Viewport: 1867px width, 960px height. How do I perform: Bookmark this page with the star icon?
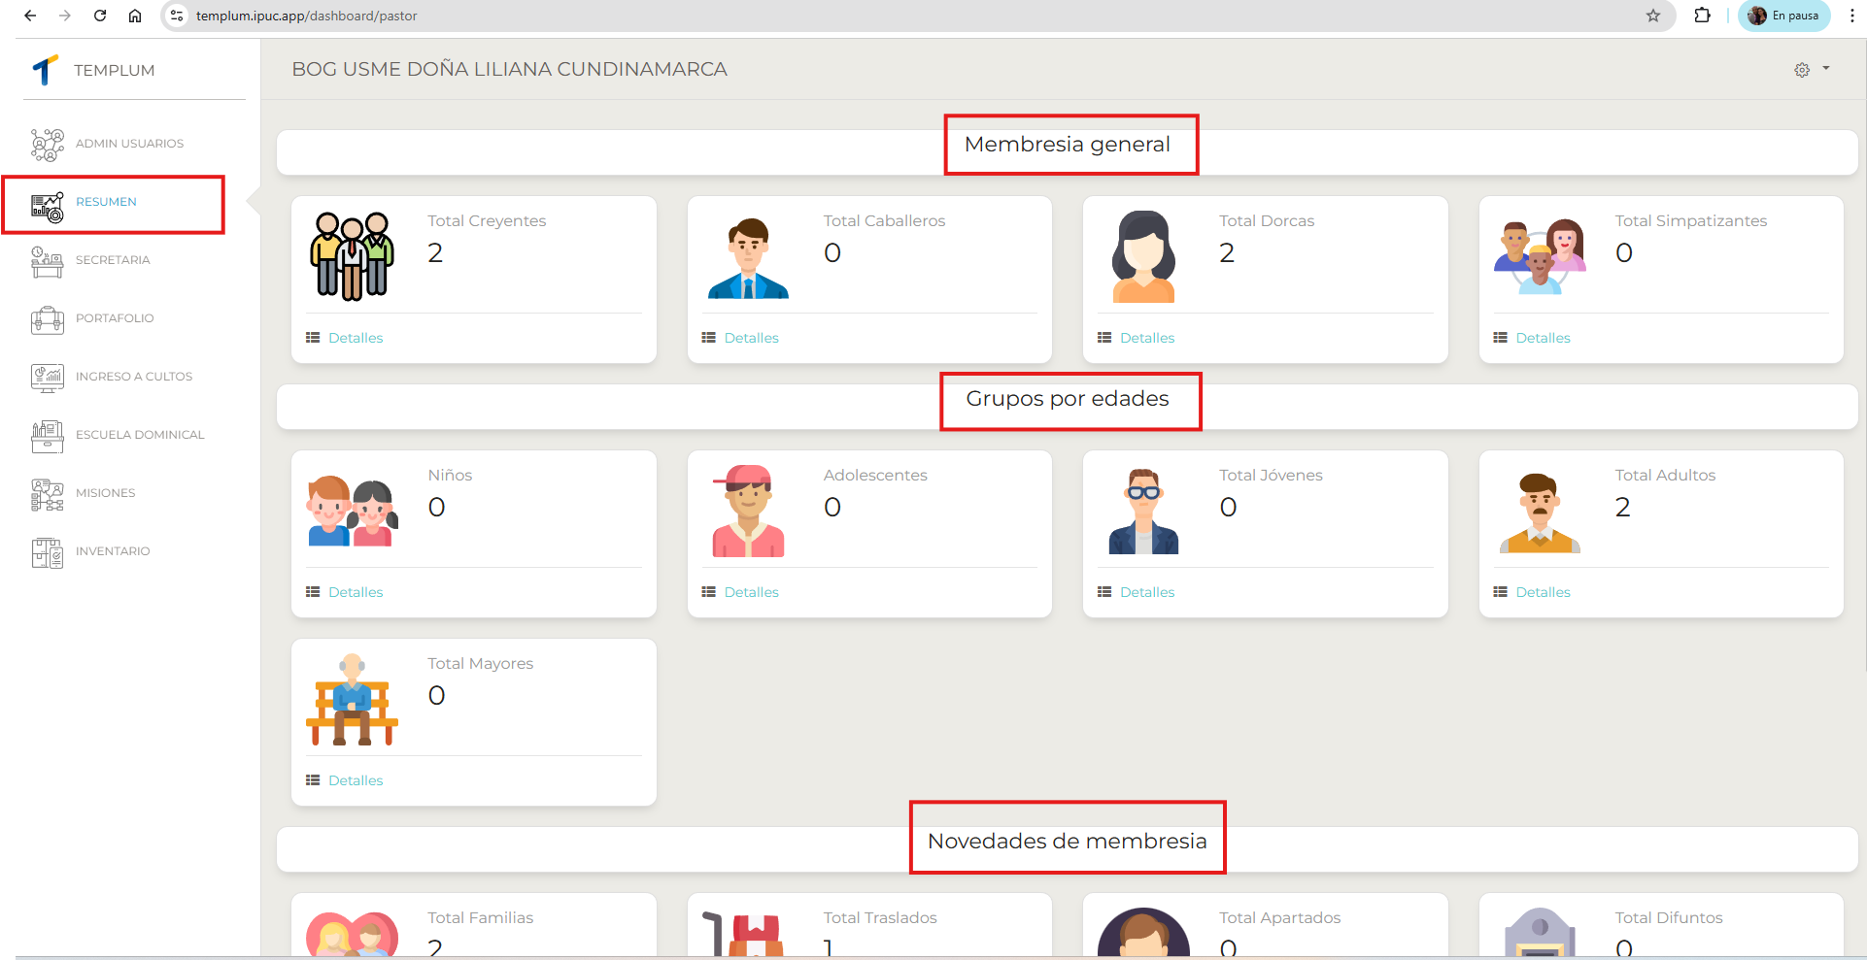1653,16
